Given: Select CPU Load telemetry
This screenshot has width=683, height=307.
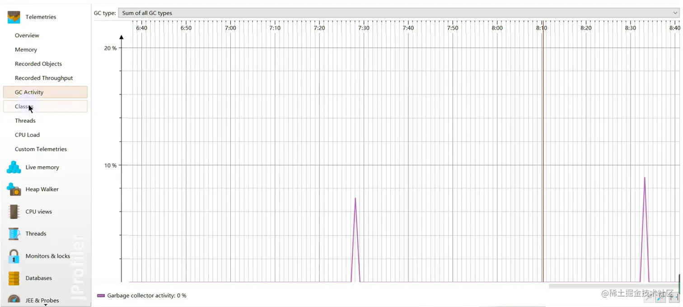Looking at the screenshot, I should click(27, 135).
